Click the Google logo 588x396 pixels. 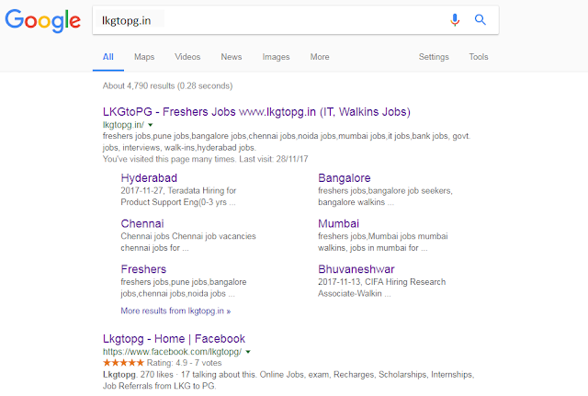click(x=43, y=21)
